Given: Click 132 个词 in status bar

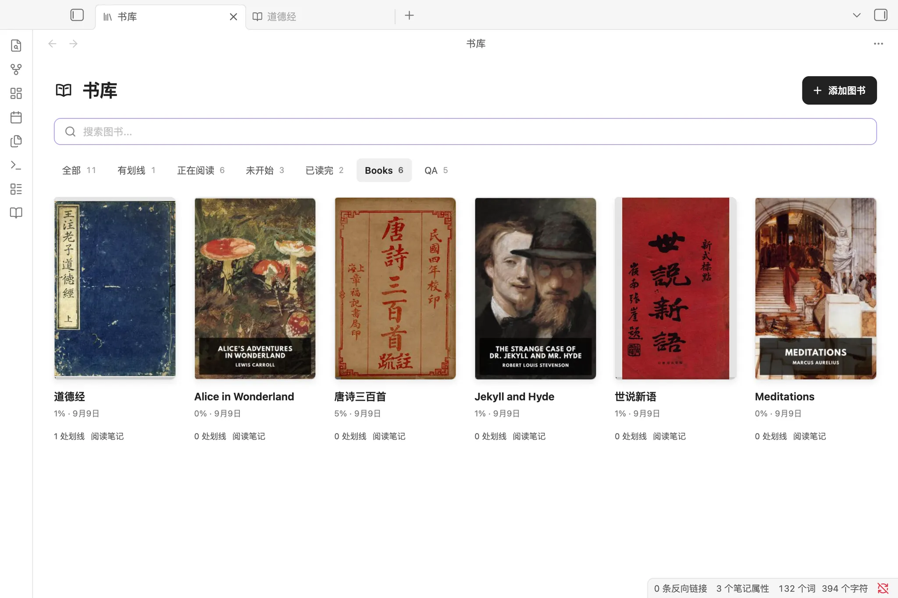Looking at the screenshot, I should pos(797,588).
